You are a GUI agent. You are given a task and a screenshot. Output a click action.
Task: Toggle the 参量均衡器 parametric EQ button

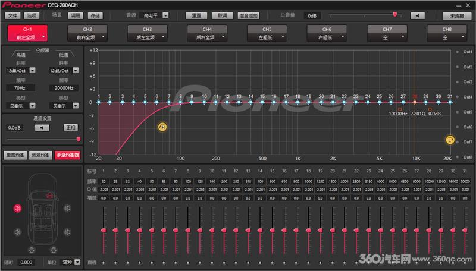(x=67, y=155)
